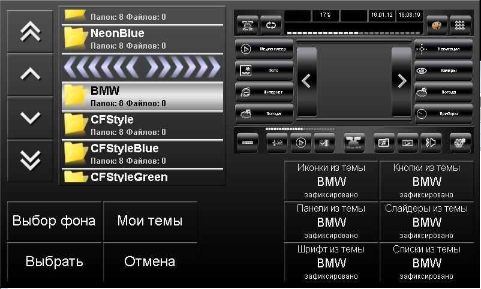Toggle Слайдеры из темы BMW lock
Screen dimensions: 481x289
point(426,221)
